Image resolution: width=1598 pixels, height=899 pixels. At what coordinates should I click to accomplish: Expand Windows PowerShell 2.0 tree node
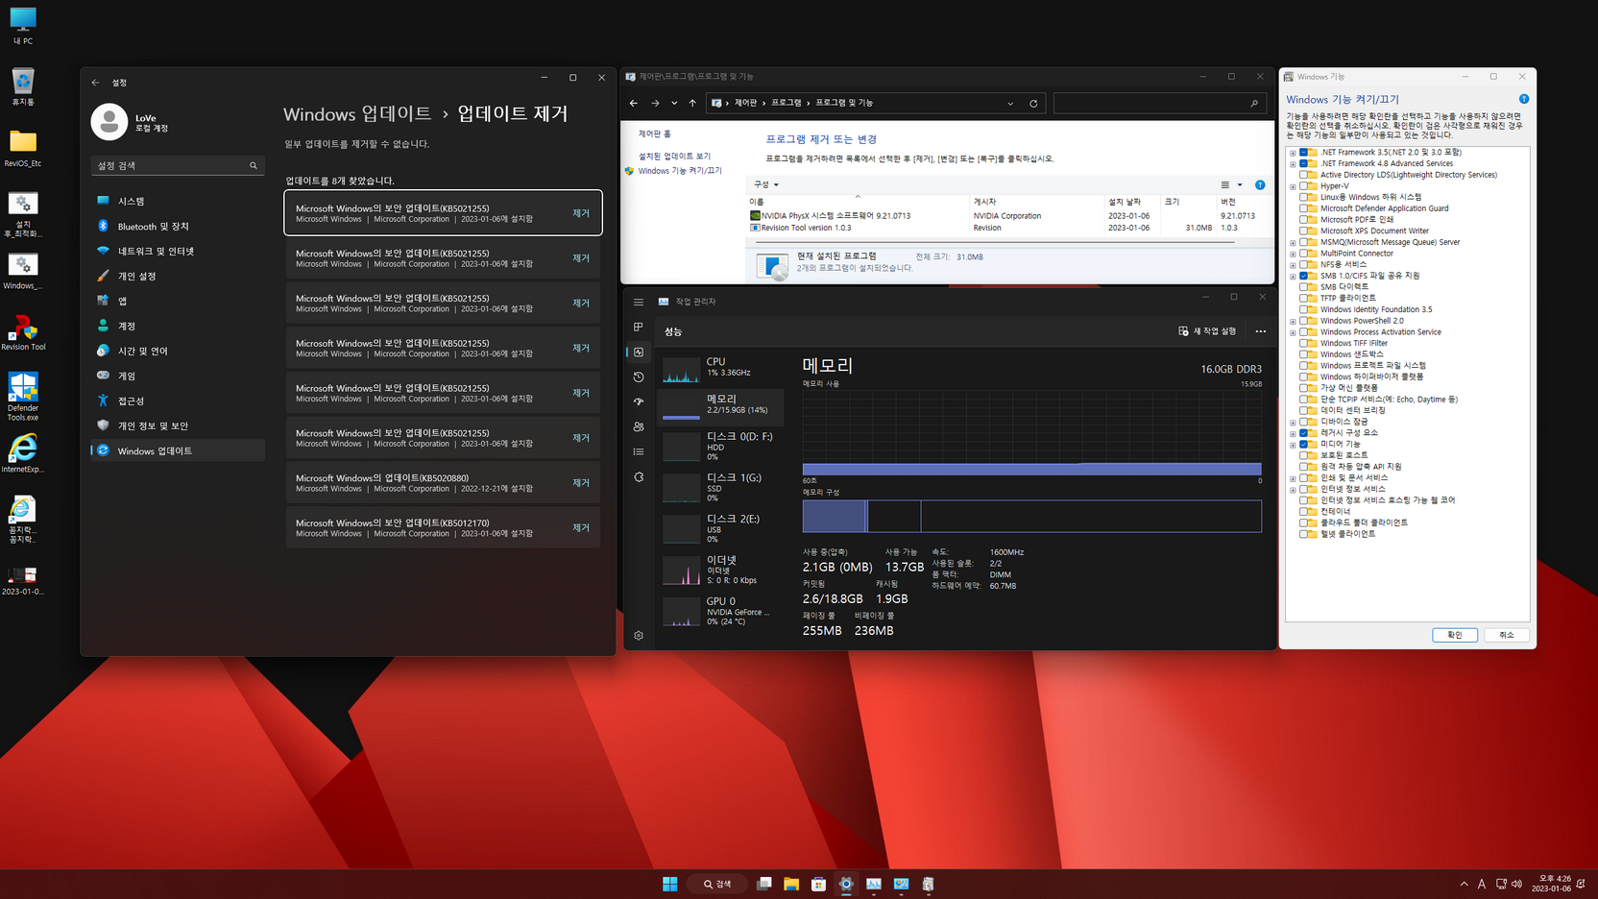click(x=1293, y=321)
